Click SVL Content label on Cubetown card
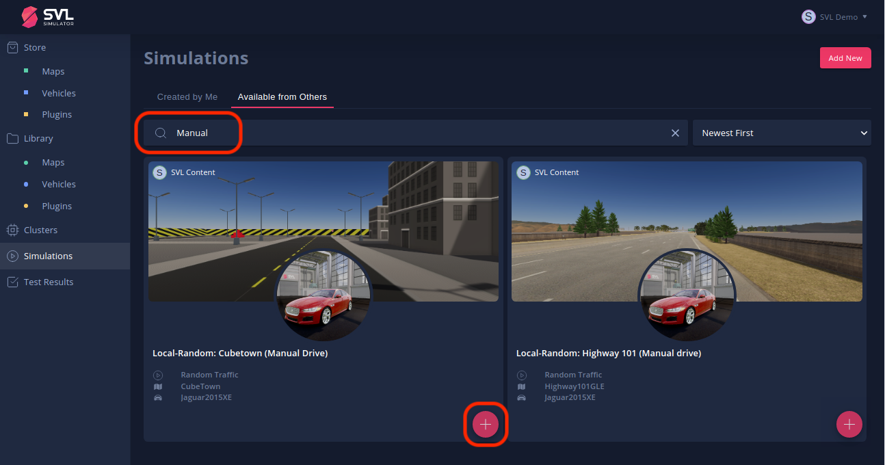 193,172
